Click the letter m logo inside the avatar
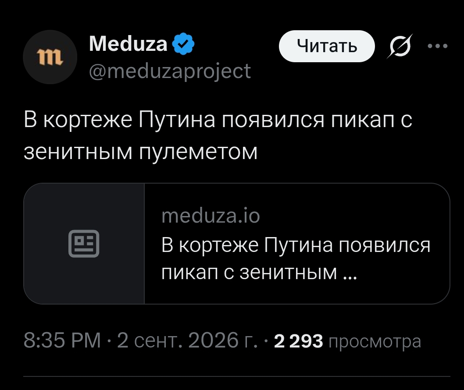The width and height of the screenshot is (464, 390). coord(50,57)
